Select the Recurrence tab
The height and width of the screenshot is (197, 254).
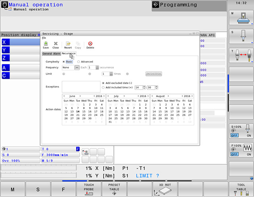pyautogui.click(x=69, y=54)
